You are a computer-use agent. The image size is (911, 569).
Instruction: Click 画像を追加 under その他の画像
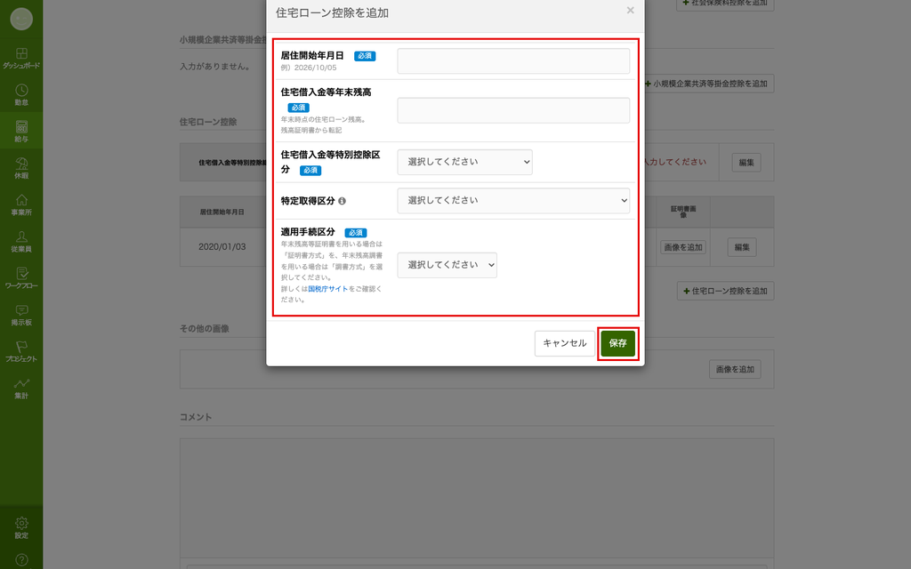pyautogui.click(x=735, y=369)
